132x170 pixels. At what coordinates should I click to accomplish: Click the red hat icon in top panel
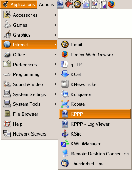coord(69,4)
